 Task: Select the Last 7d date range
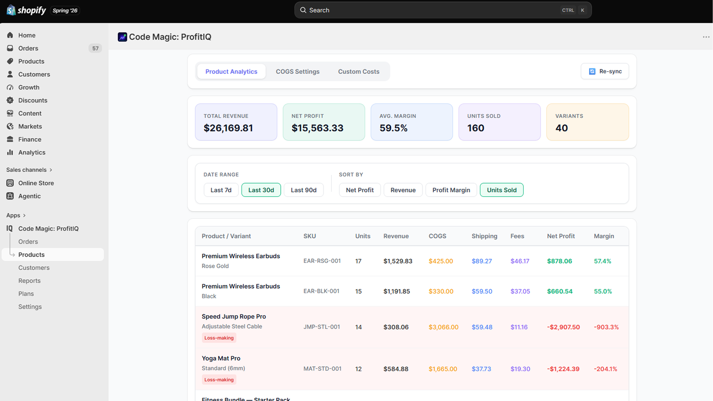tap(221, 190)
